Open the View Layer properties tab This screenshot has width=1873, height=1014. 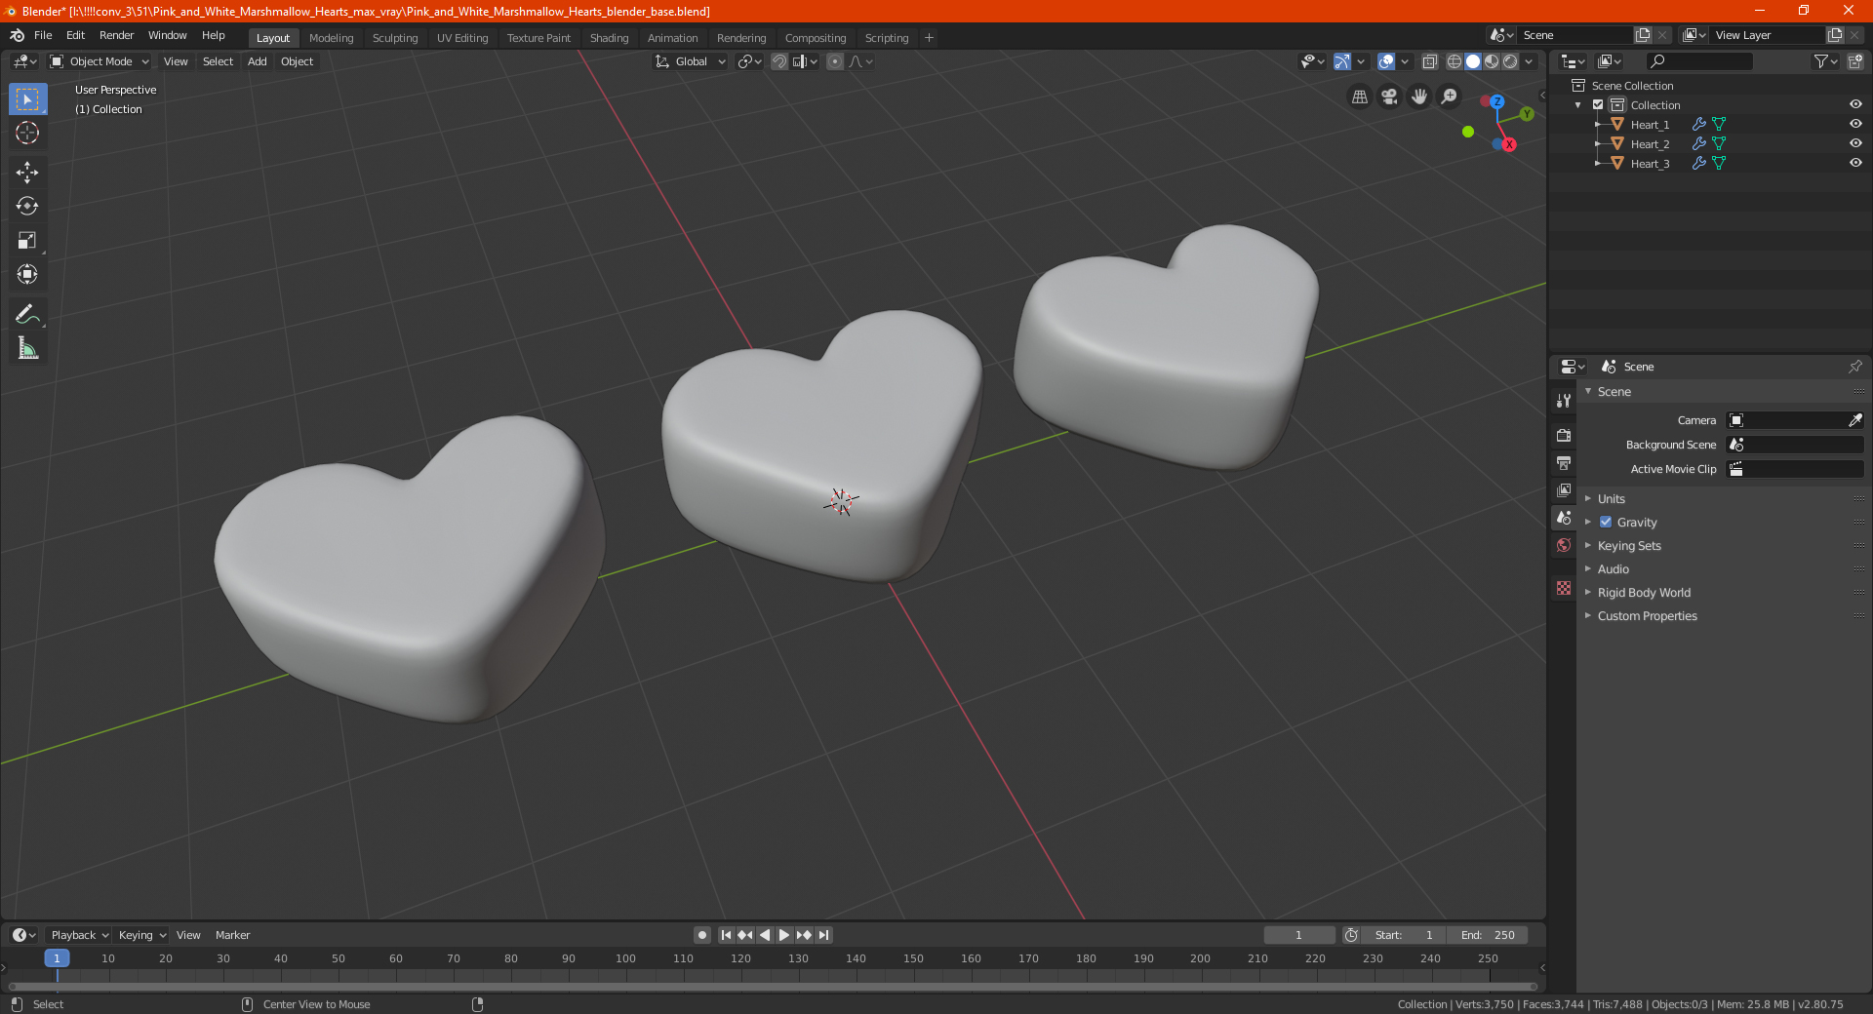coord(1564,489)
